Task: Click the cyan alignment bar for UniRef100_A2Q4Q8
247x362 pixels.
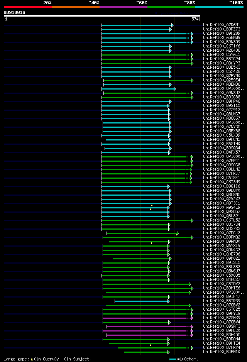Action: [x=136, y=51]
